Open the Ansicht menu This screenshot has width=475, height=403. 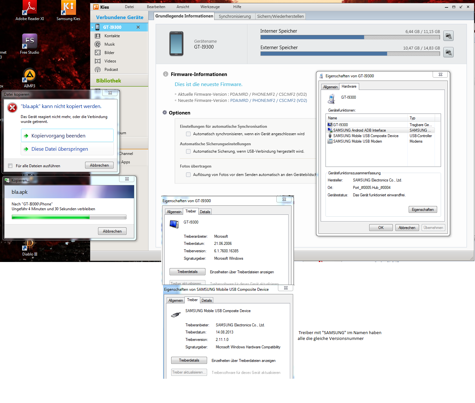[183, 7]
